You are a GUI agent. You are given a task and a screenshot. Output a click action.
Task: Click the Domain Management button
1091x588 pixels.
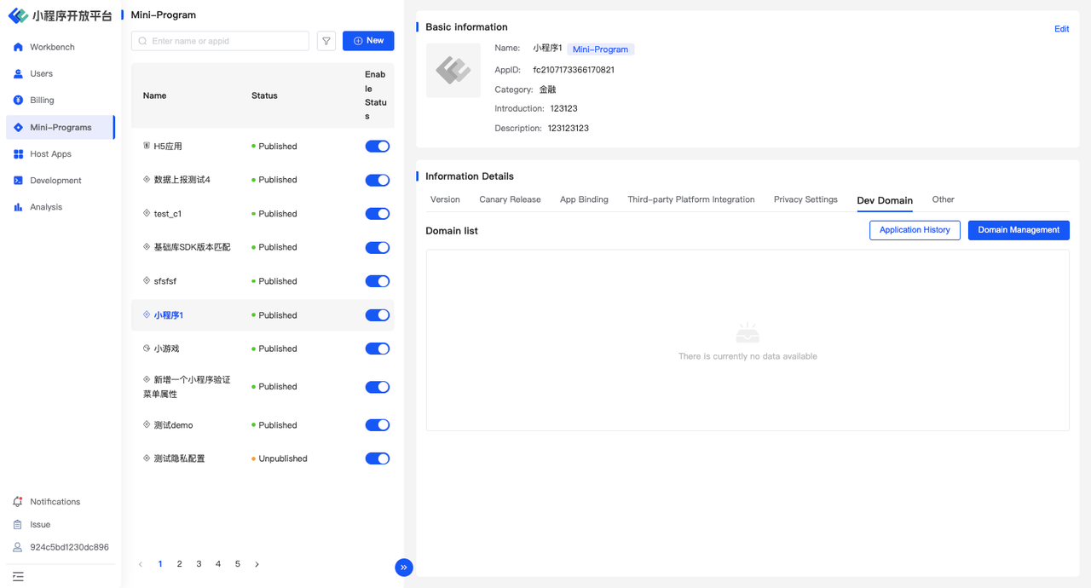(1018, 230)
